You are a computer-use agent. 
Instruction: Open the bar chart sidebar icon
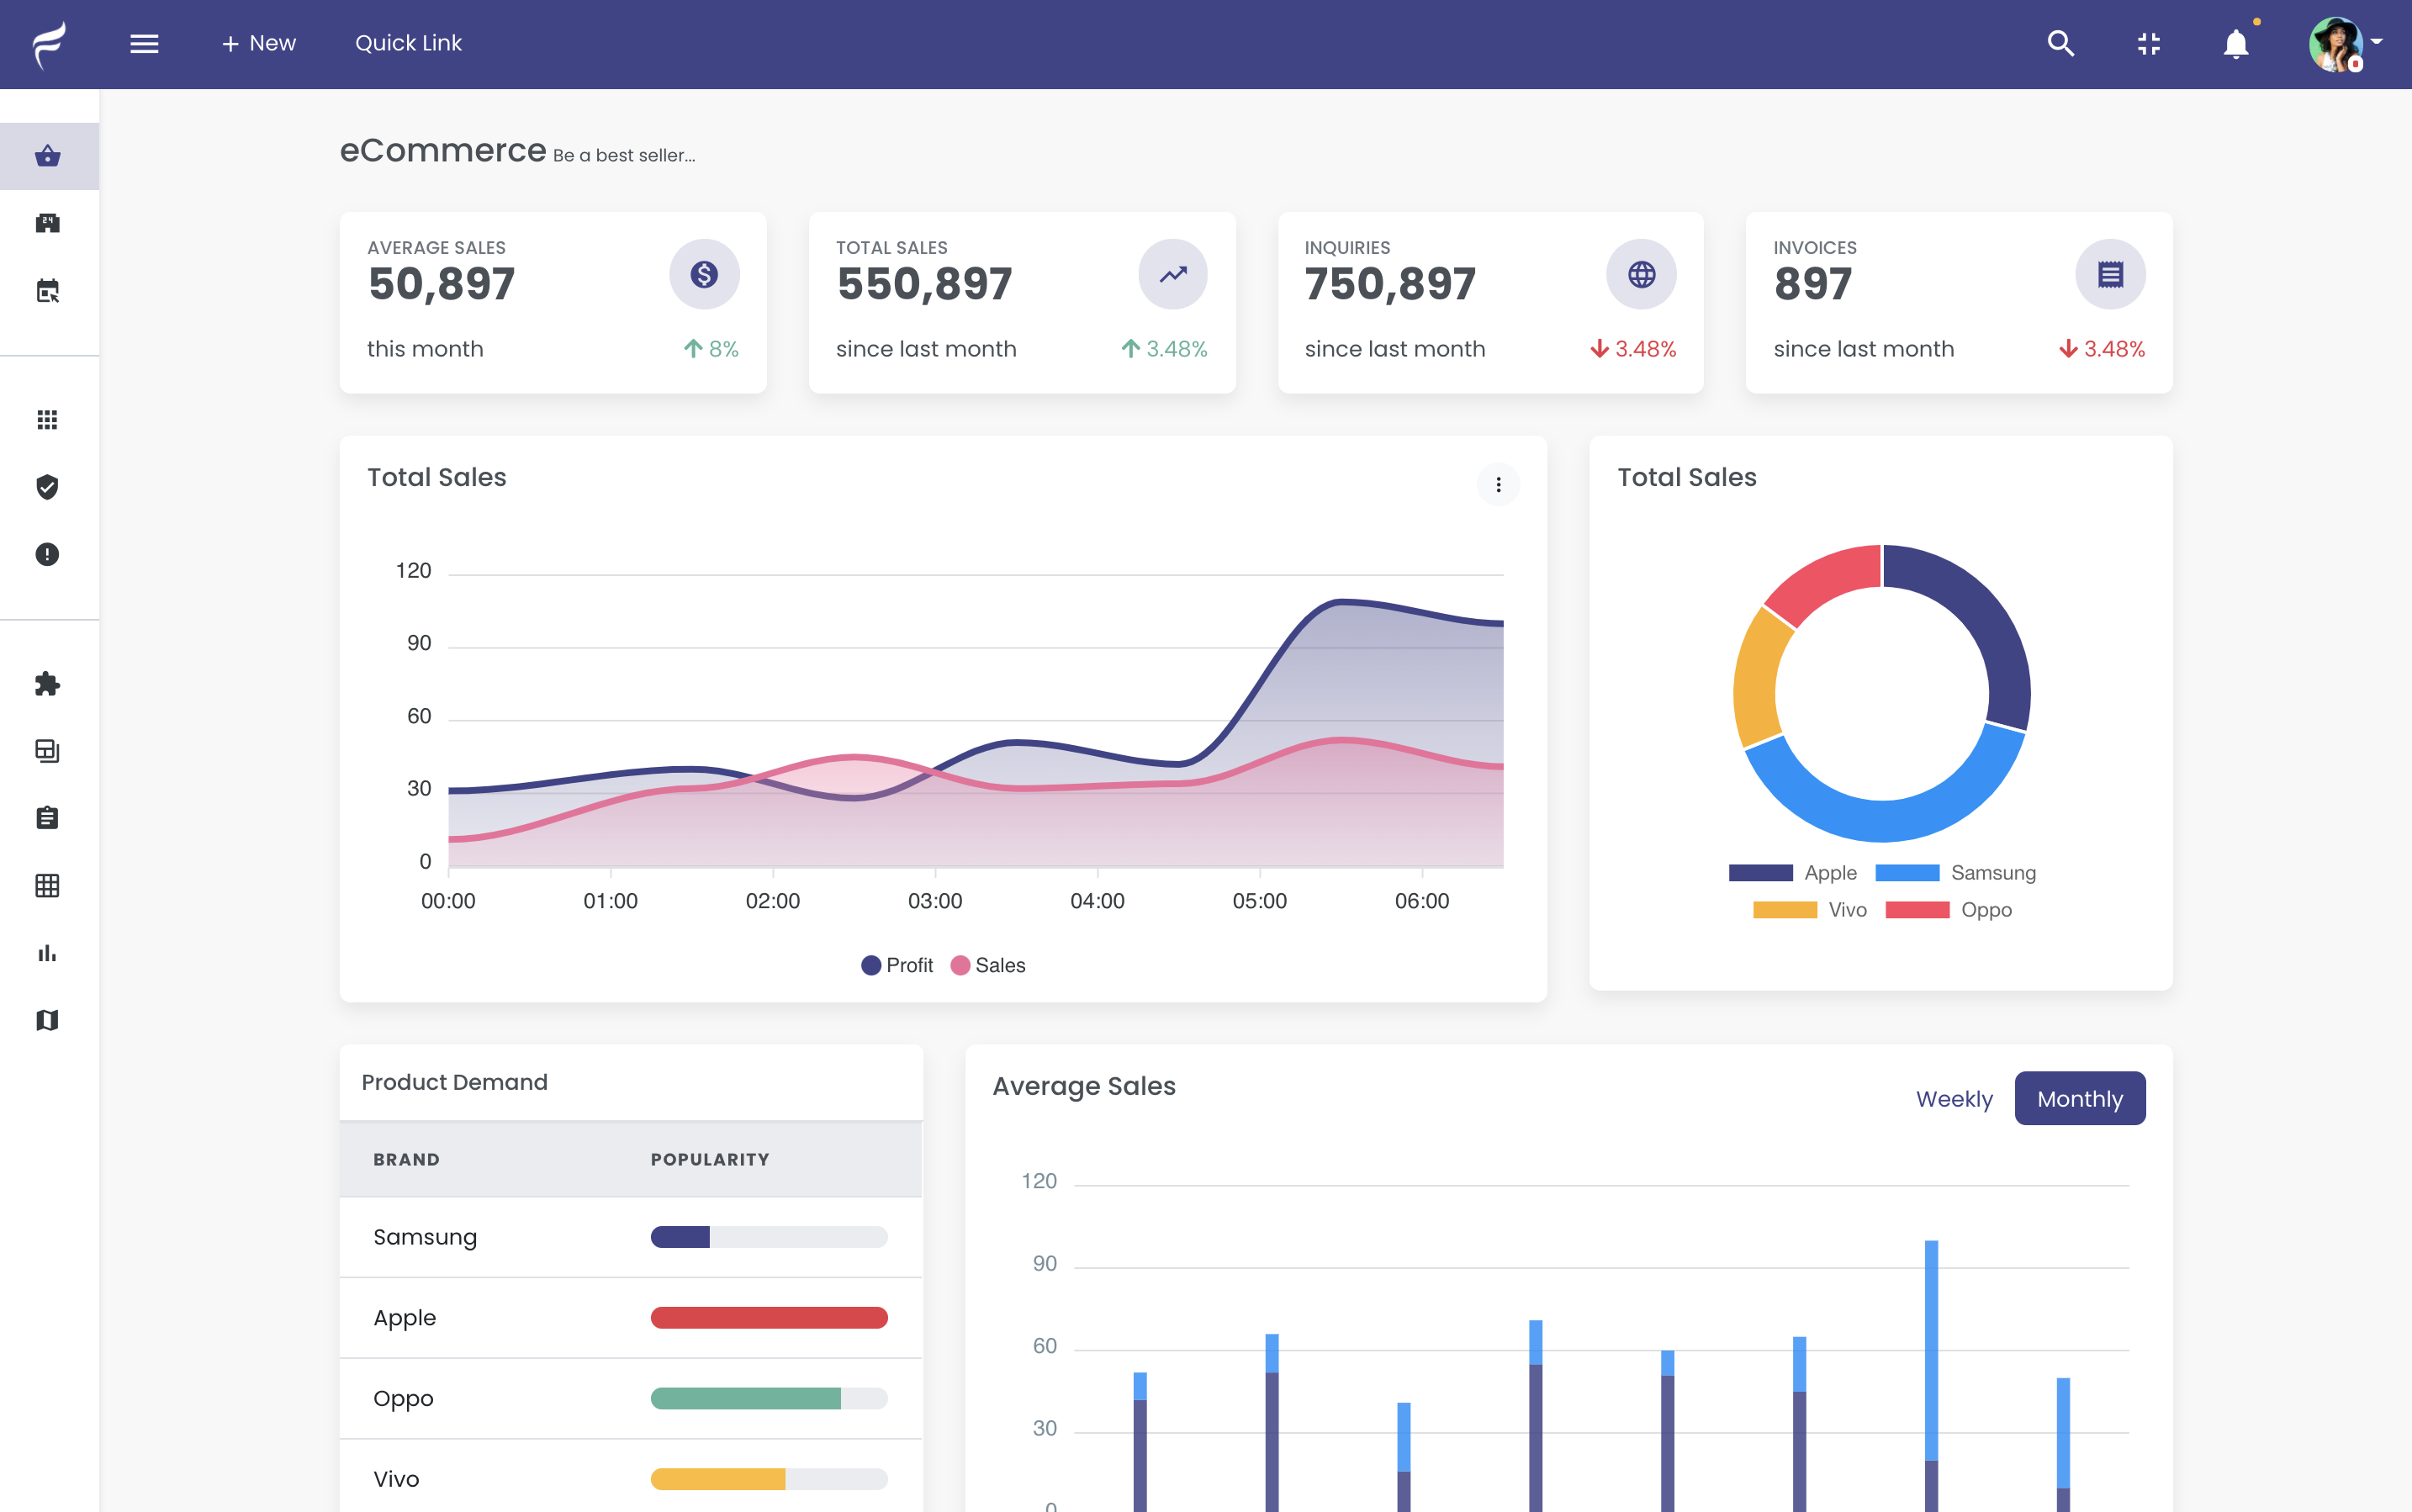point(47,952)
